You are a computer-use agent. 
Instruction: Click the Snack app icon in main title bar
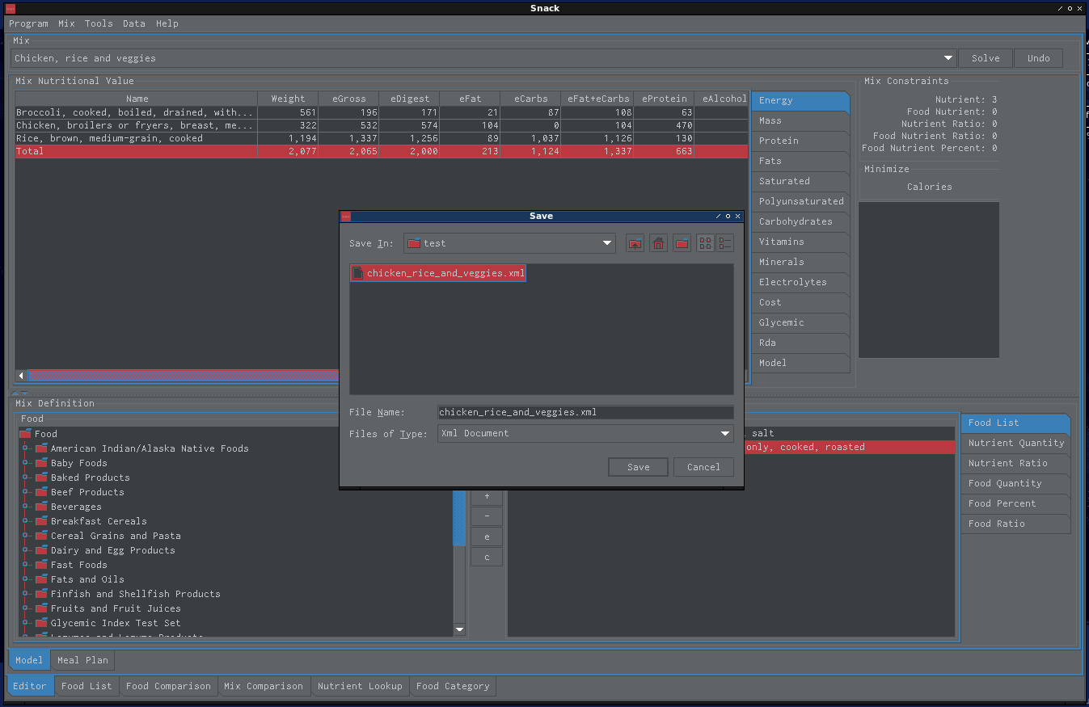11,8
